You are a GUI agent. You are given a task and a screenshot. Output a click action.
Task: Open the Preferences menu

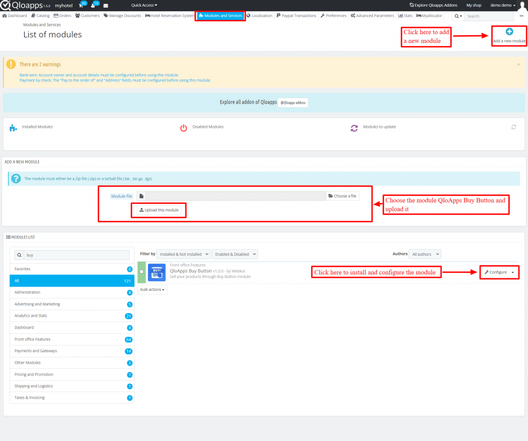tap(334, 16)
